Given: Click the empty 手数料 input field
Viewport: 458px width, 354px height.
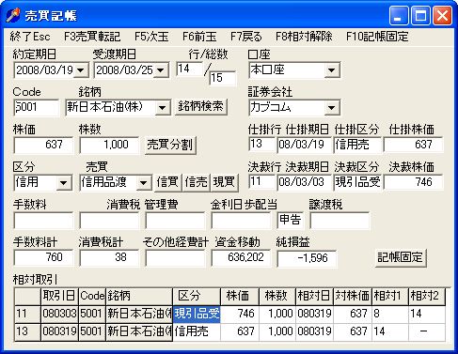Looking at the screenshot, I should tap(43, 221).
